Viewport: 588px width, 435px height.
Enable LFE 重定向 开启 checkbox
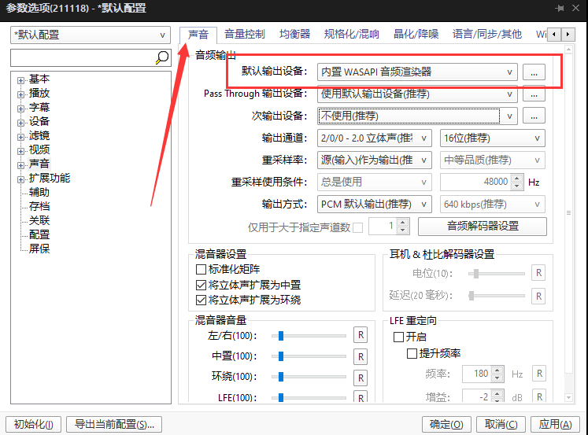[x=398, y=337]
